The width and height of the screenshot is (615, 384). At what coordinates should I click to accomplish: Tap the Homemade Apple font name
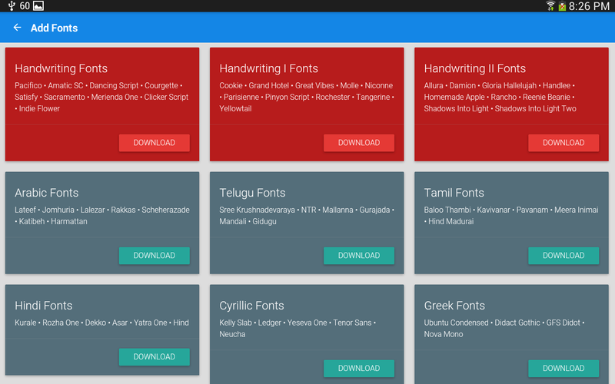454,98
